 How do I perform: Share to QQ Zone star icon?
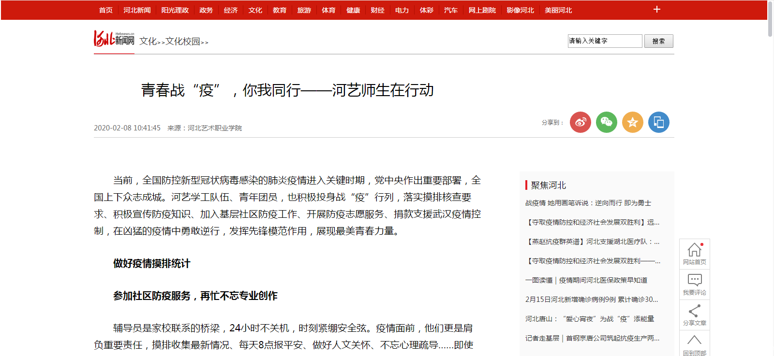[632, 122]
